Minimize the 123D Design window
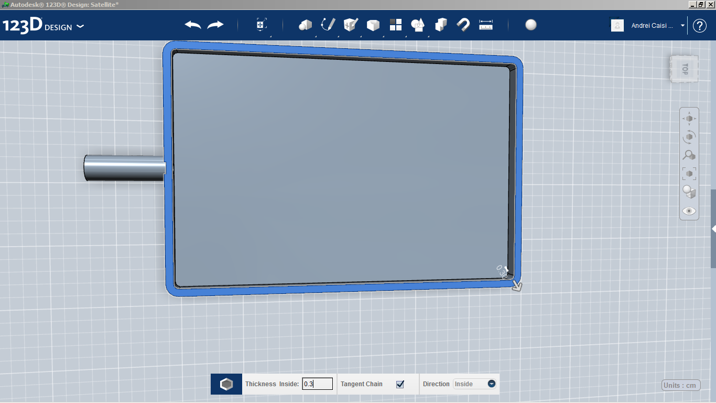This screenshot has width=716, height=403. (692, 4)
